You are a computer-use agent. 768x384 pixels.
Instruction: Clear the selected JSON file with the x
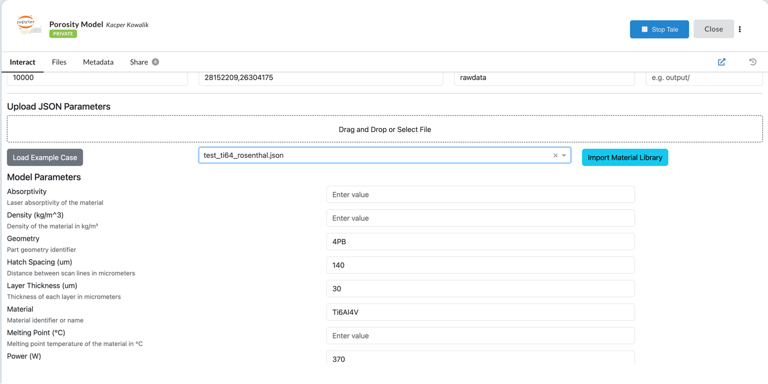tap(555, 155)
